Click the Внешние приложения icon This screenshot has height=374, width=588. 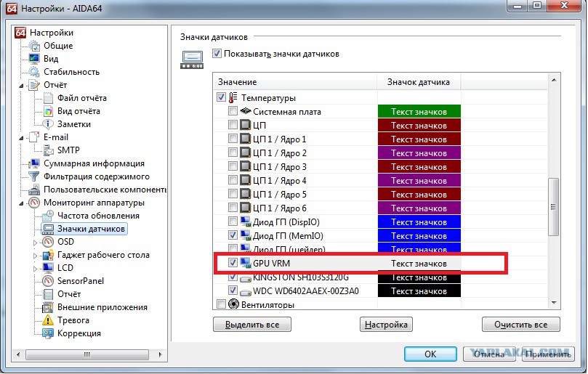[48, 307]
